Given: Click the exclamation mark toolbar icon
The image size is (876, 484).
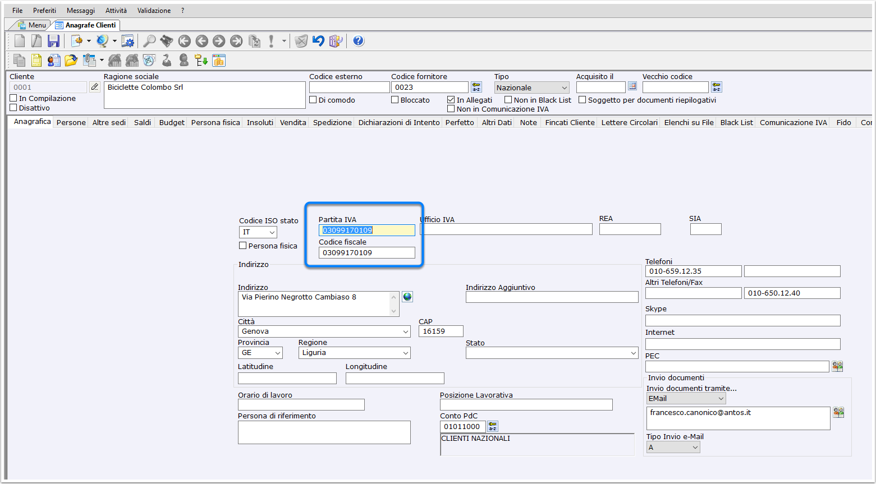Looking at the screenshot, I should [271, 41].
